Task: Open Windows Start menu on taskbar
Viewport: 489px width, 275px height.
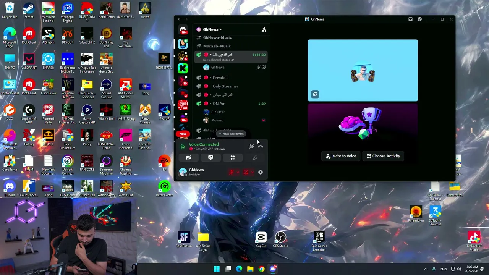Action: tap(217, 269)
